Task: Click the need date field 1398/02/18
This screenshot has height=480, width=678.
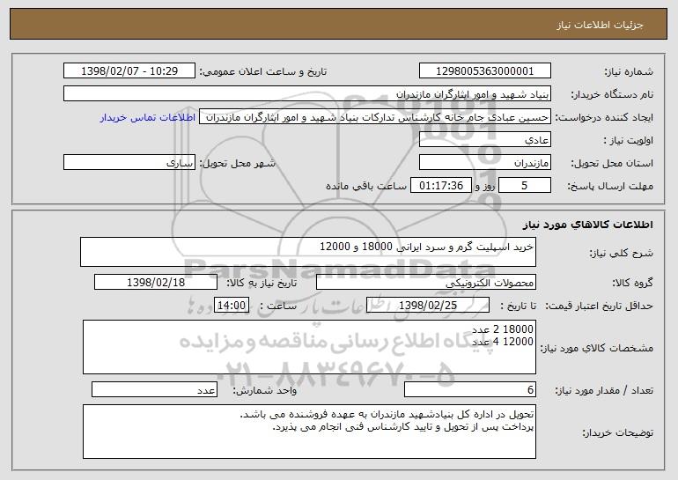Action: [156, 283]
